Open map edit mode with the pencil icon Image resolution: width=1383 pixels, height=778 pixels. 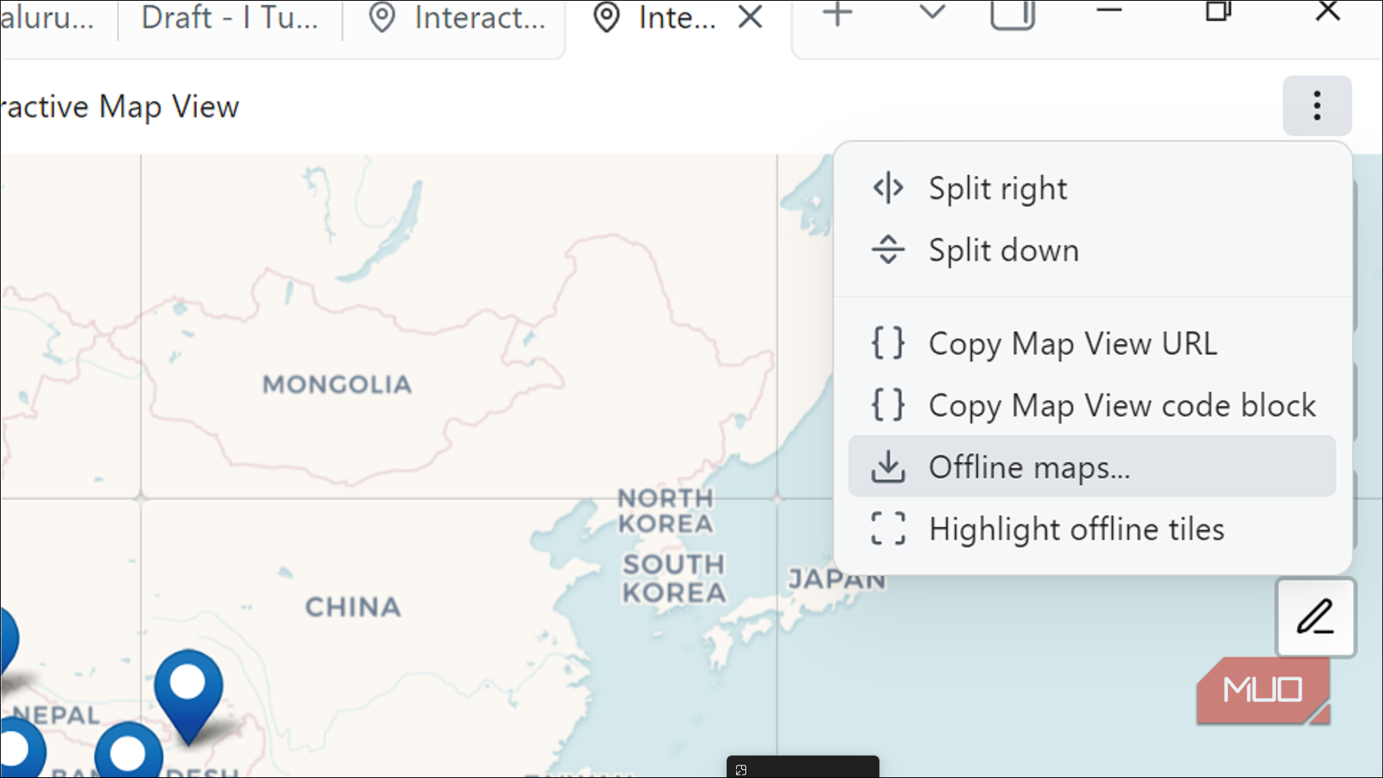pos(1315,618)
